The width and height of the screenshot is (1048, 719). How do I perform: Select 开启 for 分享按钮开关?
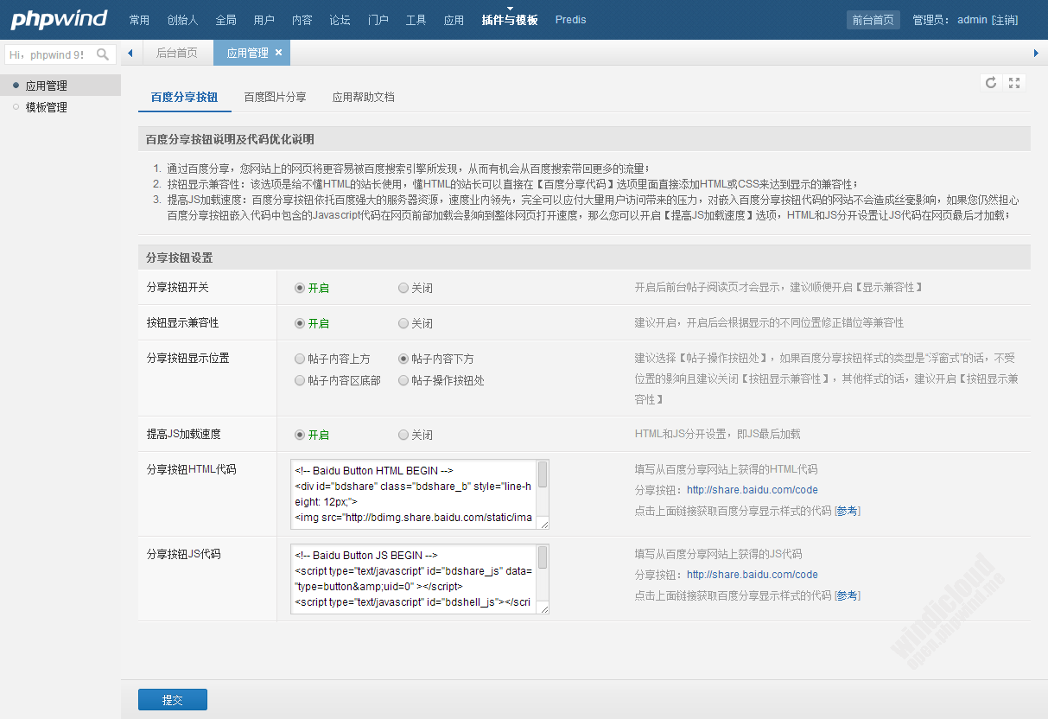(x=300, y=288)
